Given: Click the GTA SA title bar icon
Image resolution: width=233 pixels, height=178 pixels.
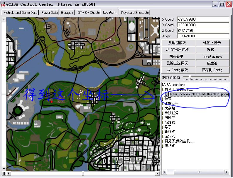Looking at the screenshot, I should [x=3, y=4].
